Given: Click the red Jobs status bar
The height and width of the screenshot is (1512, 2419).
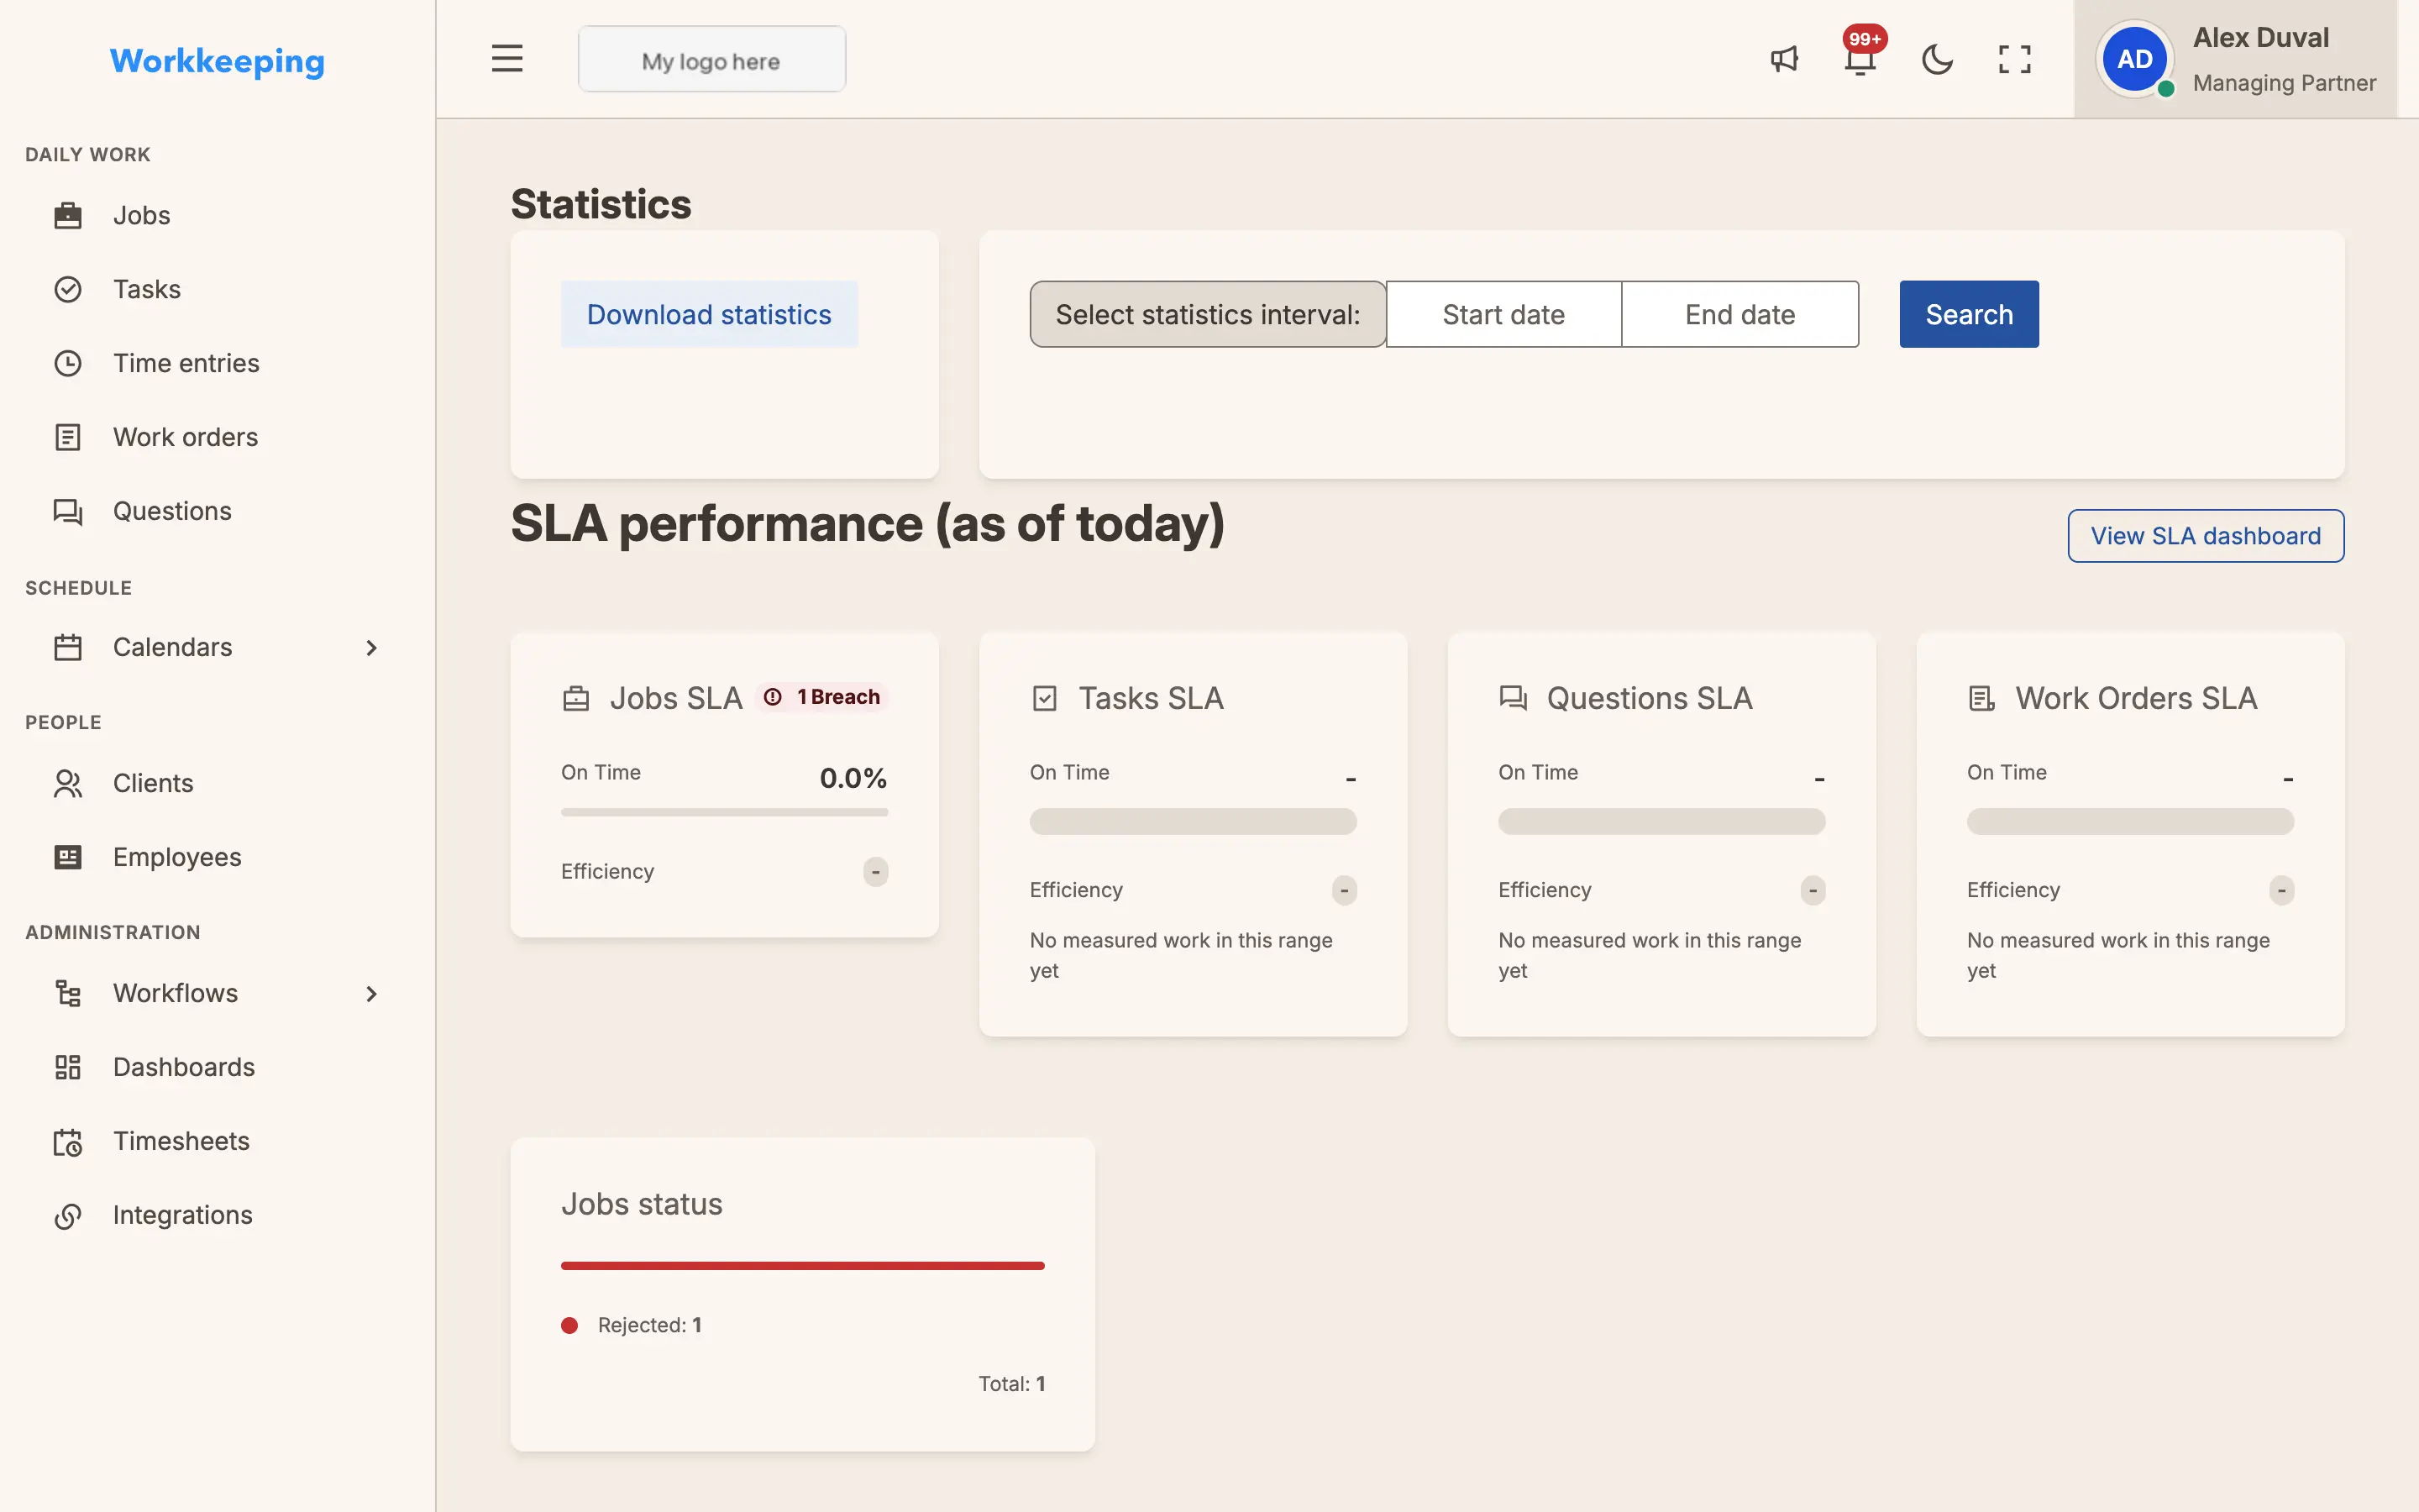Looking at the screenshot, I should [803, 1266].
